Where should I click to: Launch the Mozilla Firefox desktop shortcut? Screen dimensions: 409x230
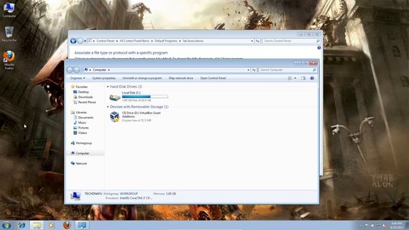tap(9, 60)
